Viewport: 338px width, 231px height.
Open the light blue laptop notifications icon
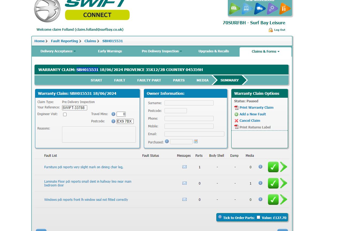tap(247, 9)
